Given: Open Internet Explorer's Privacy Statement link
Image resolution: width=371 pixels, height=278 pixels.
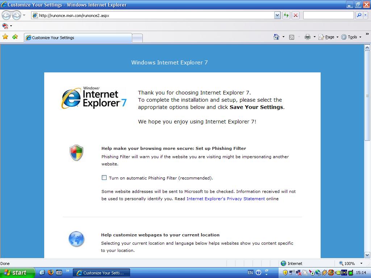Looking at the screenshot, I should tap(226, 199).
